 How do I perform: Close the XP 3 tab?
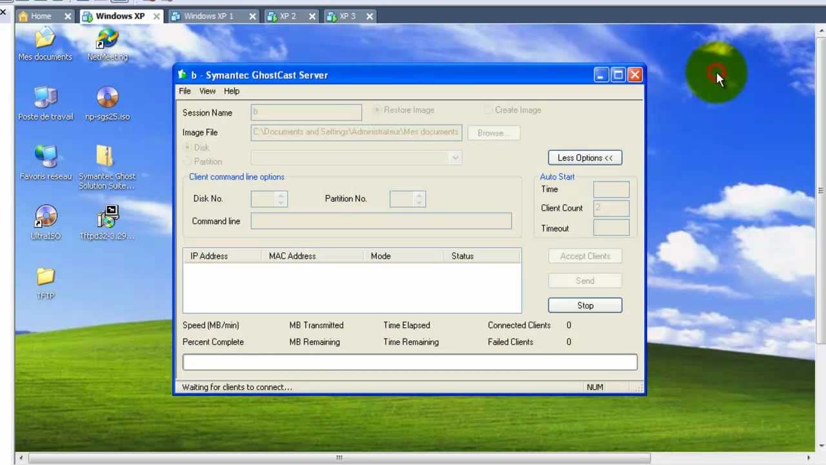coord(370,16)
